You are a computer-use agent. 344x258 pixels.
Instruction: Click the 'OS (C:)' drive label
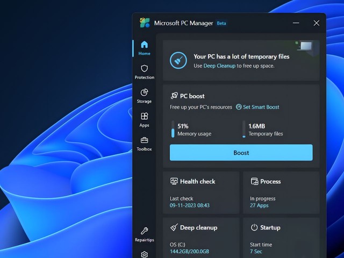pos(177,245)
